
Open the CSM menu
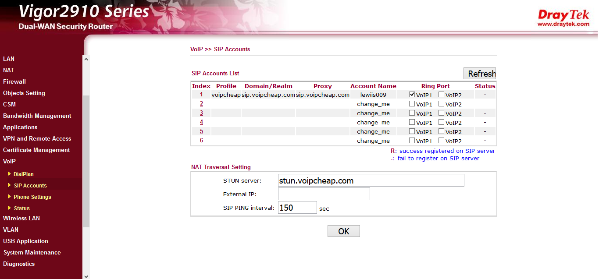(x=9, y=104)
